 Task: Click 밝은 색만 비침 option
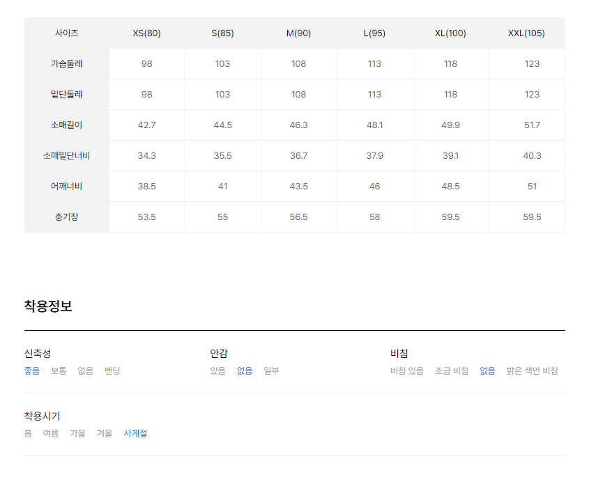[x=532, y=370]
